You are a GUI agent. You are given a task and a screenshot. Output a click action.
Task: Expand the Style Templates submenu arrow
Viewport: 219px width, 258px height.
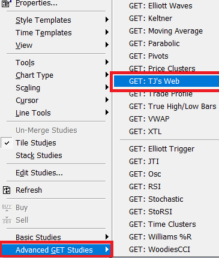(107, 20)
